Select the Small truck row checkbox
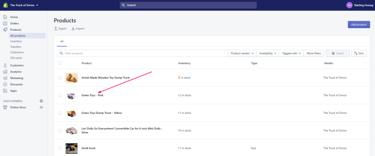This screenshot has height=156, width=375. click(x=60, y=148)
